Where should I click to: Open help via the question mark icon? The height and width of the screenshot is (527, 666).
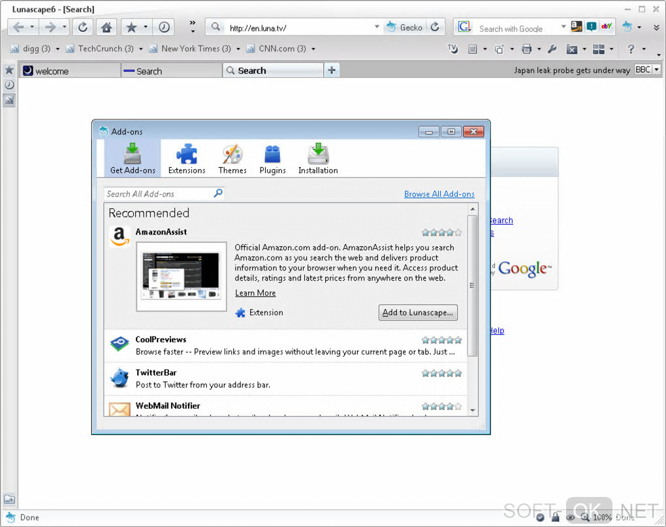631,49
